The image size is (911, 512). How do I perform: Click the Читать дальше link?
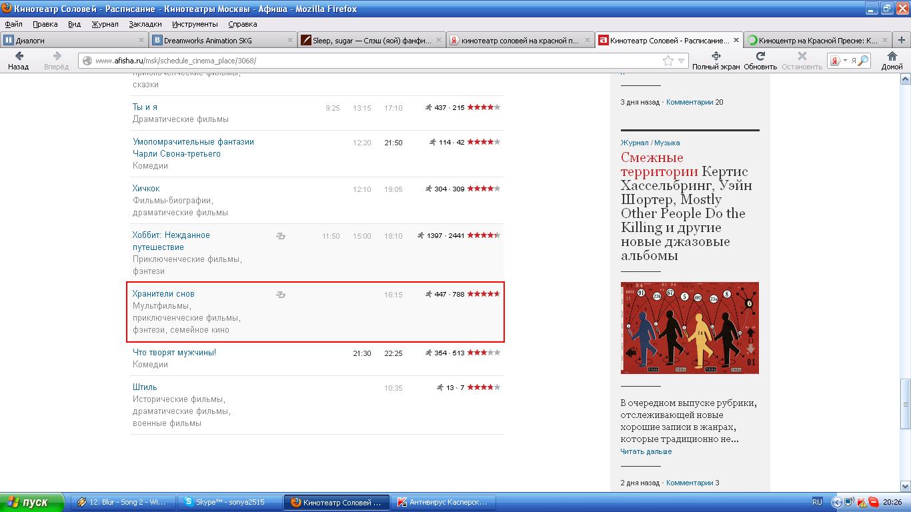pyautogui.click(x=646, y=451)
